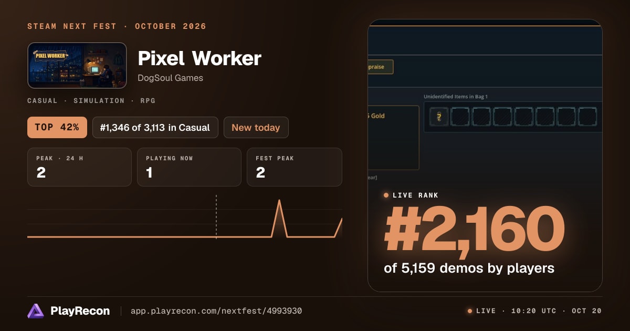Click the TOP 42% badge
Viewport: 630px width, 331px height.
57,128
